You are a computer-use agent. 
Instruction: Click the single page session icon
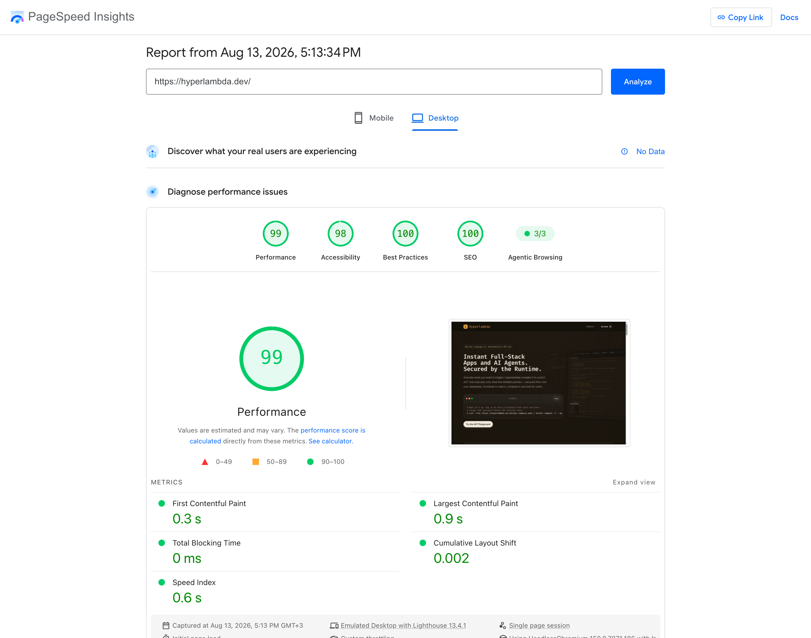[x=503, y=626]
